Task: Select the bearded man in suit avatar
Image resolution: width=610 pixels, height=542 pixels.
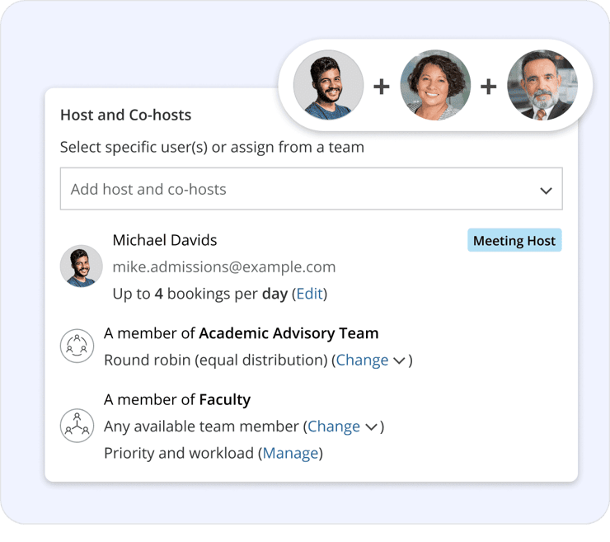Action: click(x=542, y=85)
